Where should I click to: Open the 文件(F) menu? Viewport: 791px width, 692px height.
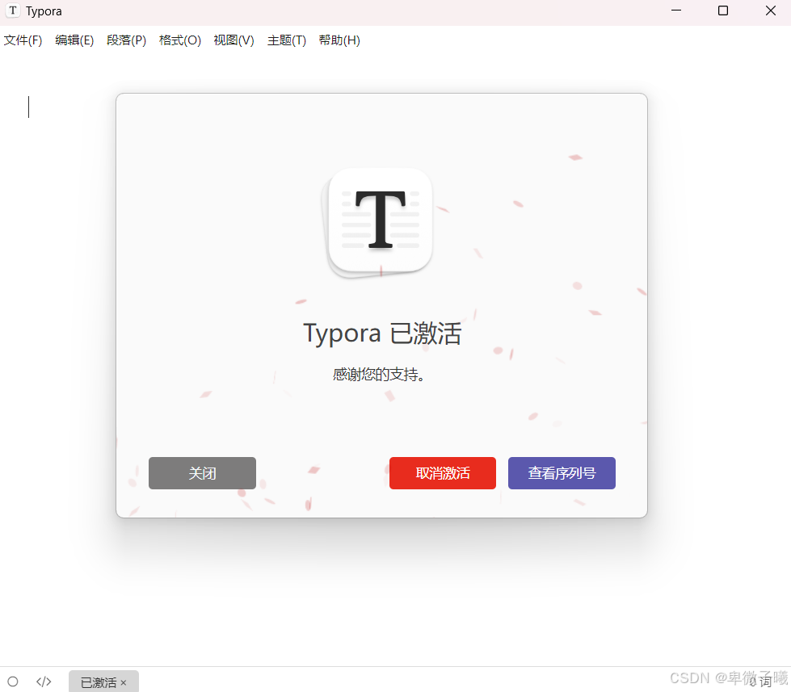click(23, 40)
